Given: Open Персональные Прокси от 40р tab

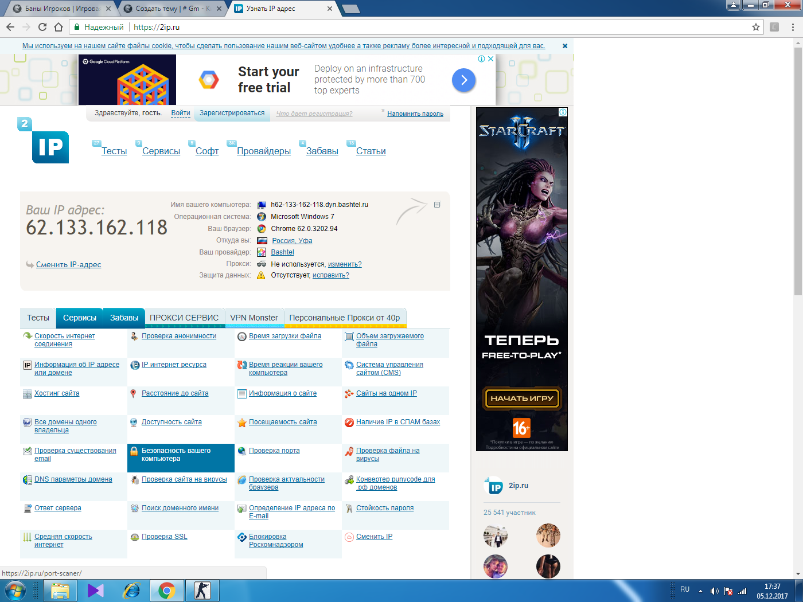Looking at the screenshot, I should pos(345,318).
